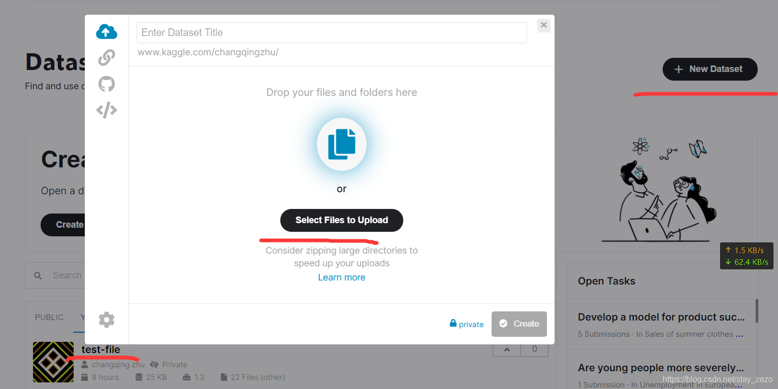Toggle the private visibility setting
The width and height of the screenshot is (778, 389).
click(467, 324)
